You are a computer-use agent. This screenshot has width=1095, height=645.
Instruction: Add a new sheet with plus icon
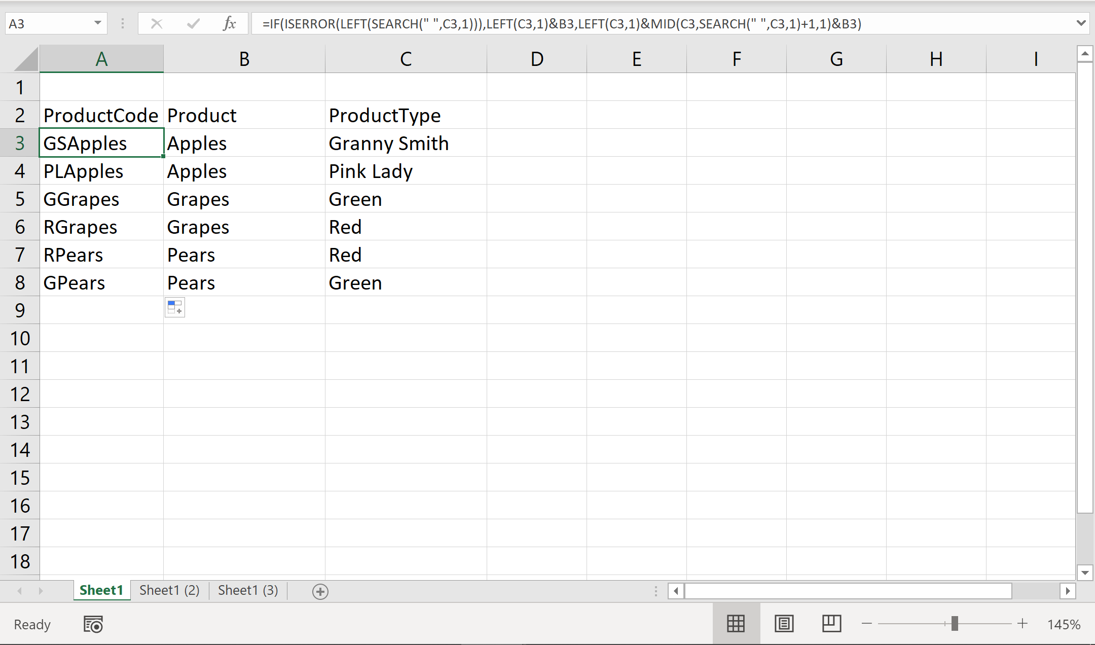pos(320,591)
